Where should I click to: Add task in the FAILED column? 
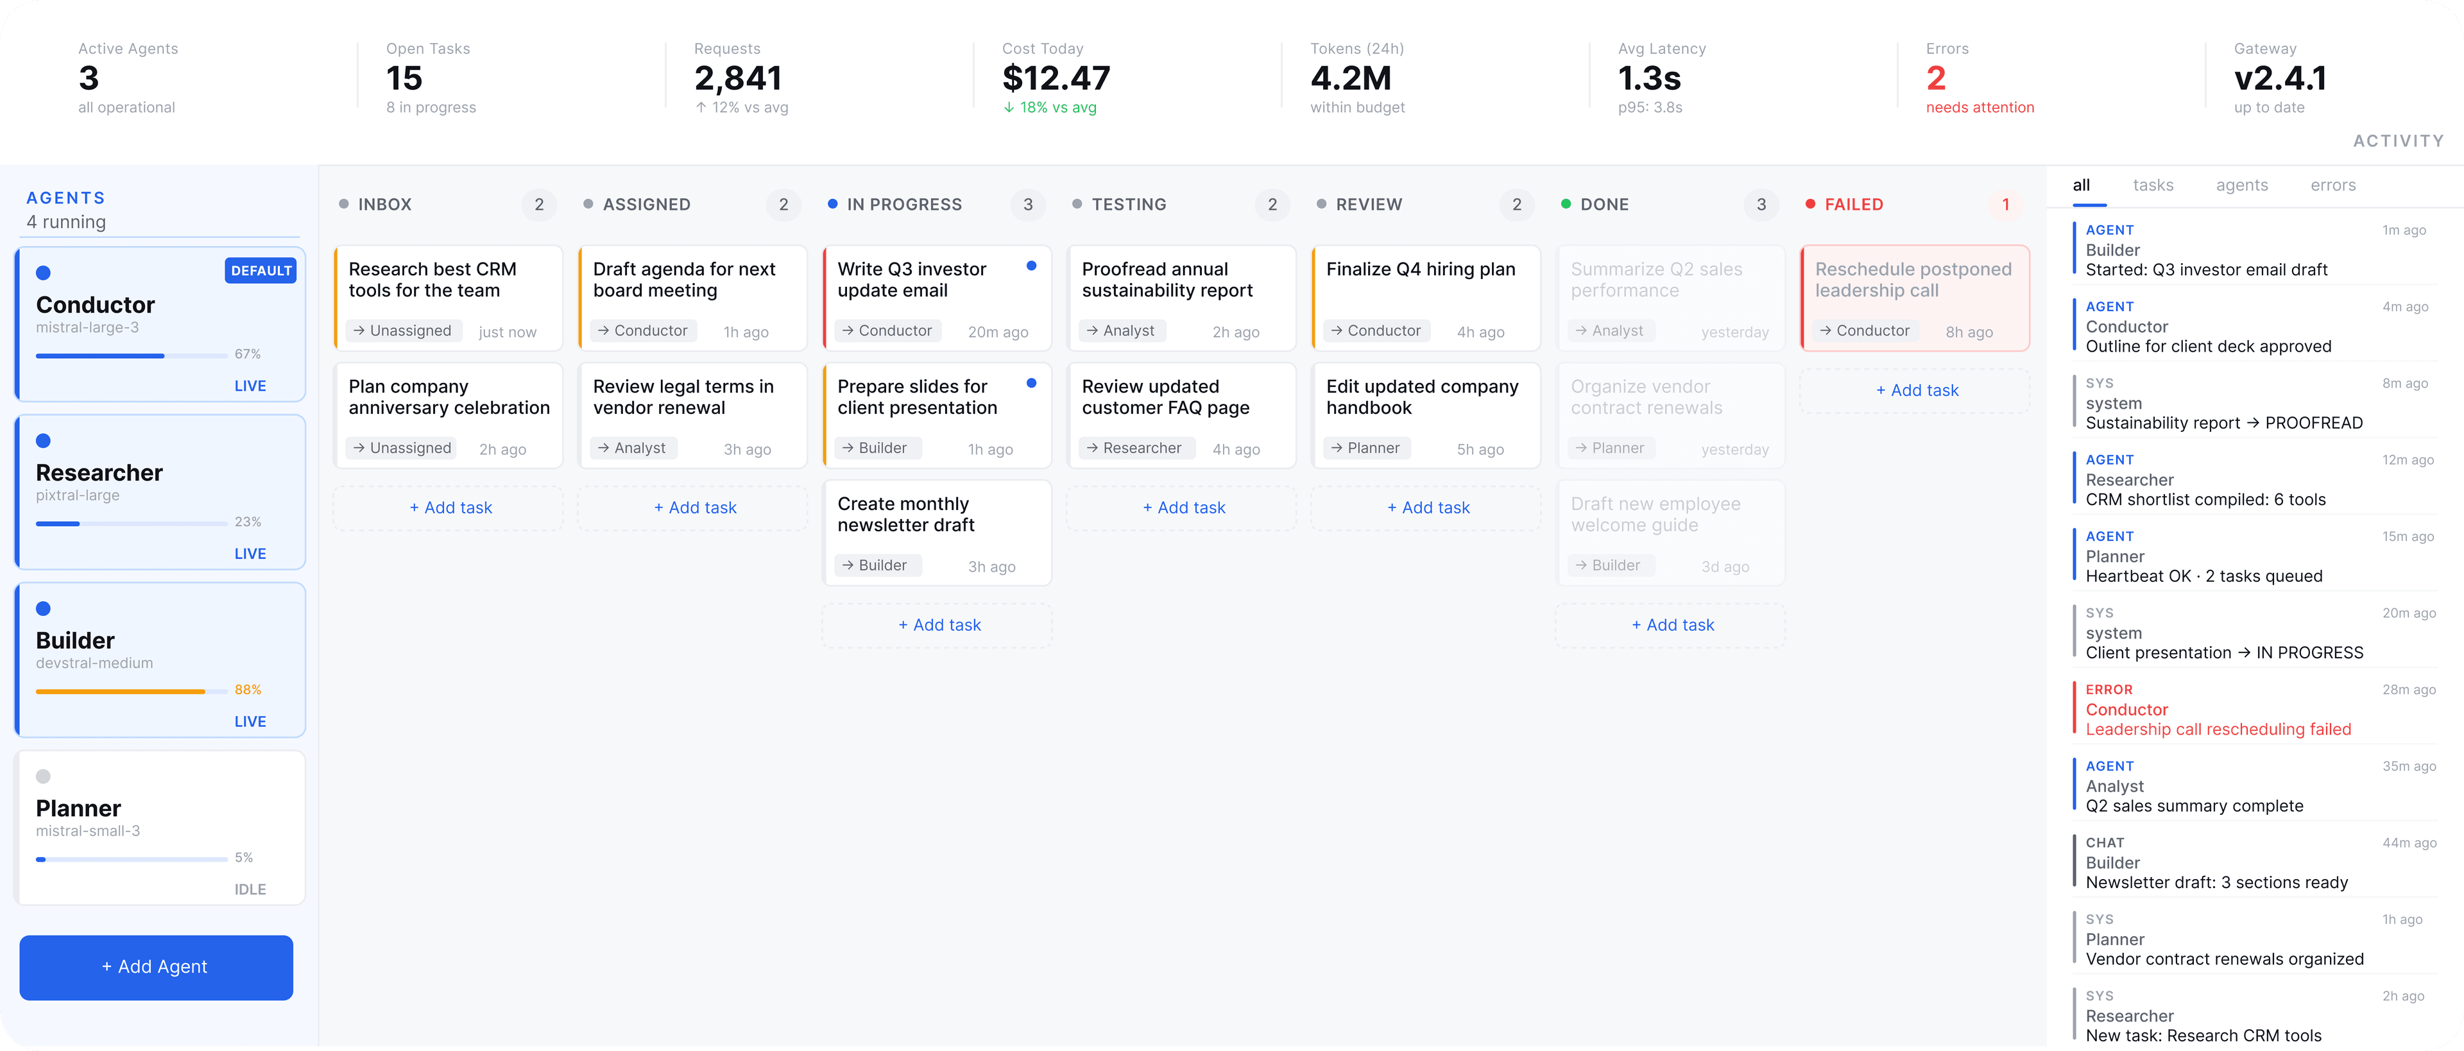(1916, 390)
